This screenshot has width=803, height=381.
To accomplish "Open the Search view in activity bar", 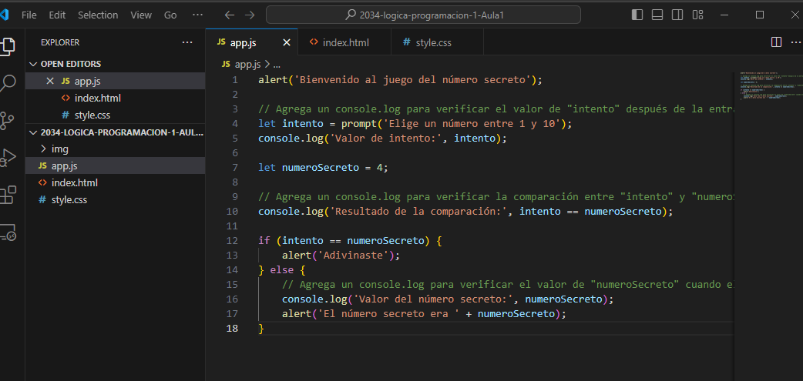I will pos(8,83).
